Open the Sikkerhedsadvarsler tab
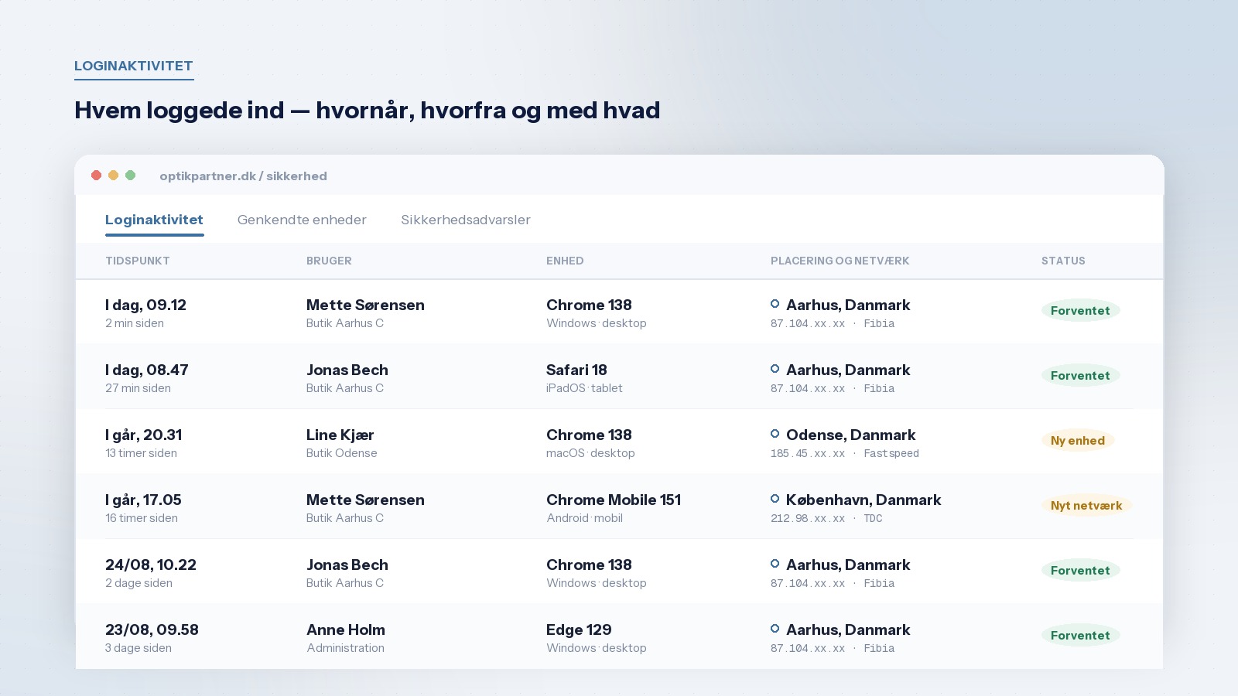The image size is (1238, 696). click(466, 220)
